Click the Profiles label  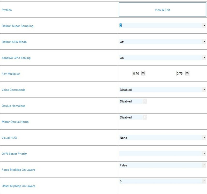pyautogui.click(x=7, y=10)
